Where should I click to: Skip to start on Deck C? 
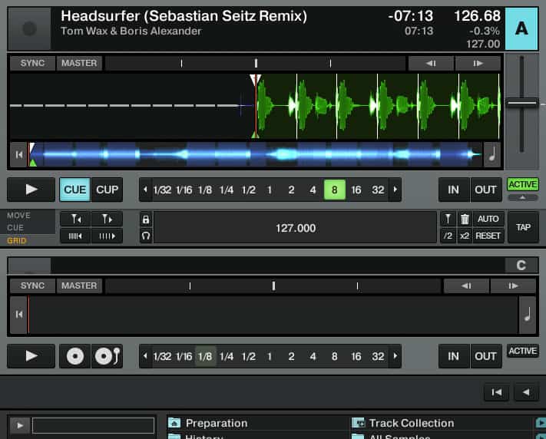tap(18, 315)
